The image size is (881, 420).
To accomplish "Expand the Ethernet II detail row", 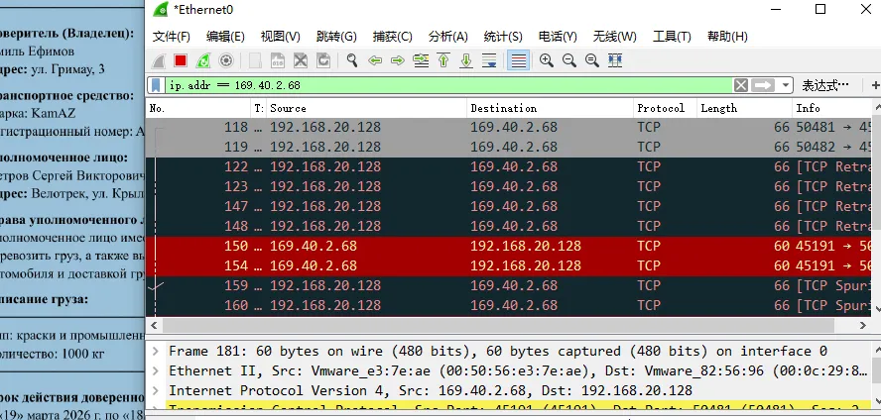I will click(156, 371).
